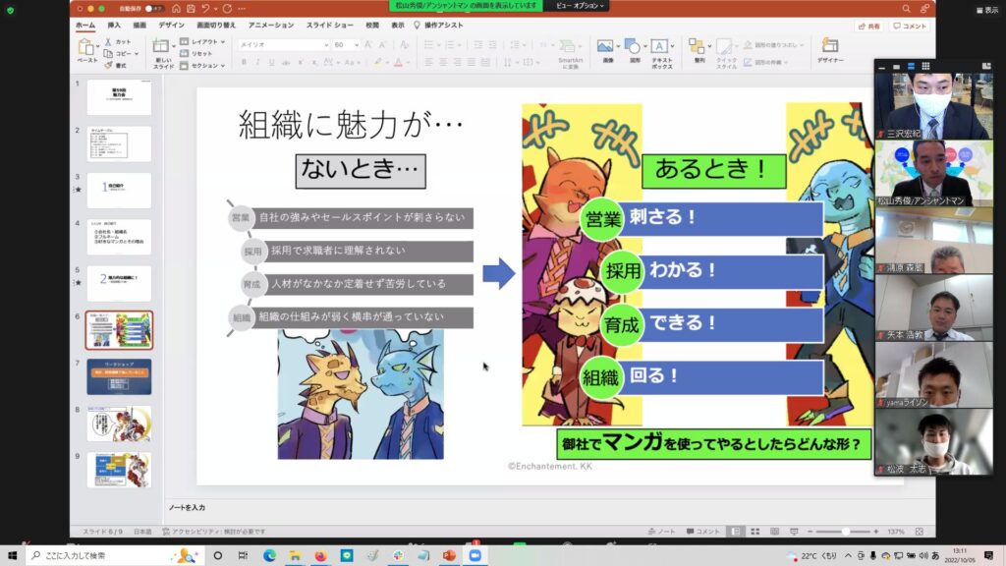The image size is (1006, 566).
Task: Open Microsoft Edge from Windows taskbar
Action: 269,556
